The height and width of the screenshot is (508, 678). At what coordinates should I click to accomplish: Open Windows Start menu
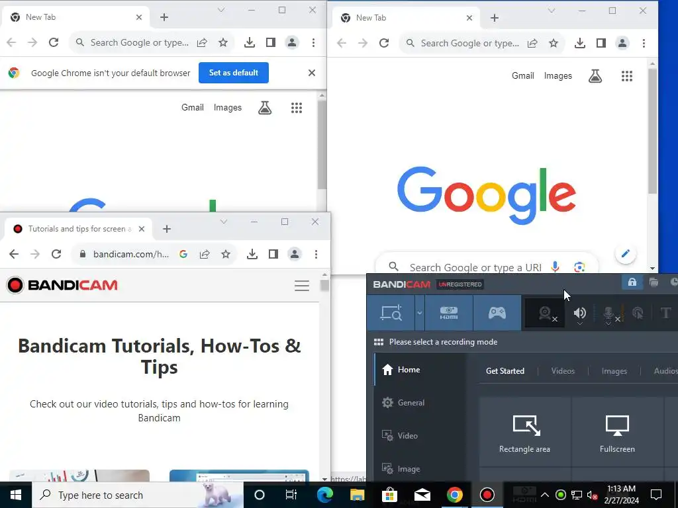click(x=16, y=495)
